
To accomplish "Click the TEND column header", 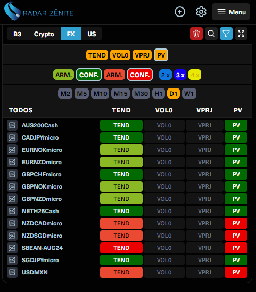I will point(121,110).
